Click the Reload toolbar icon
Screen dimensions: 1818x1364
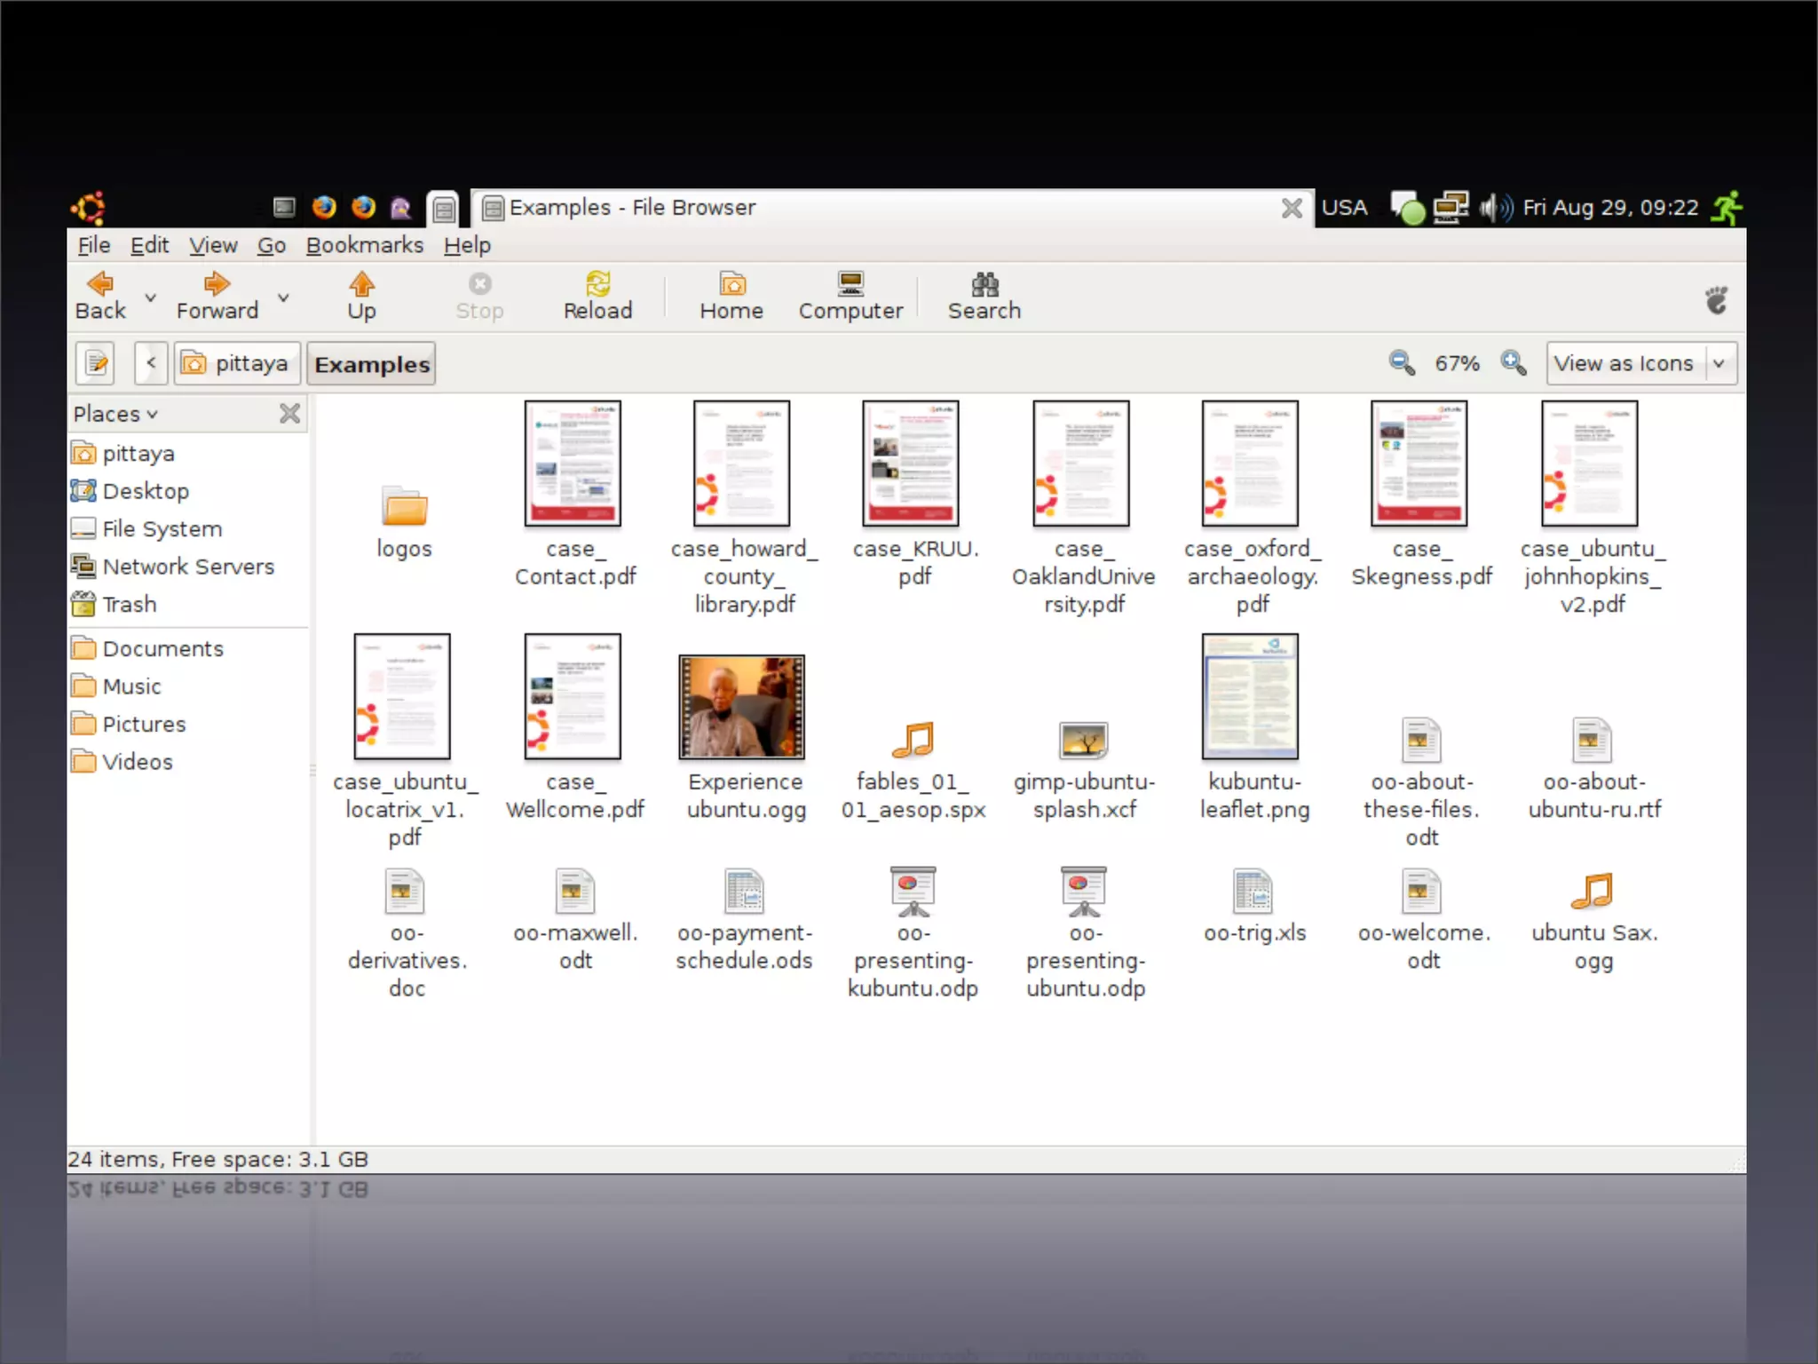597,286
